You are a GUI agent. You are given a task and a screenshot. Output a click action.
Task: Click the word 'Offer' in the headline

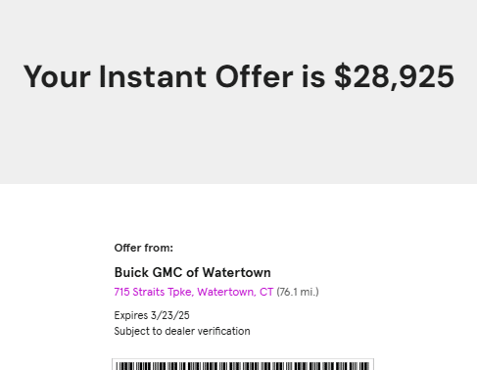(x=255, y=76)
